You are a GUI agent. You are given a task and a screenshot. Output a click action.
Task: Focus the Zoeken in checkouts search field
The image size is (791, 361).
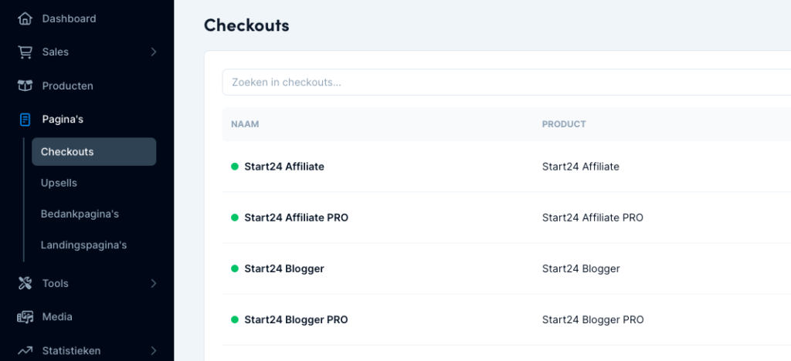[x=502, y=83]
